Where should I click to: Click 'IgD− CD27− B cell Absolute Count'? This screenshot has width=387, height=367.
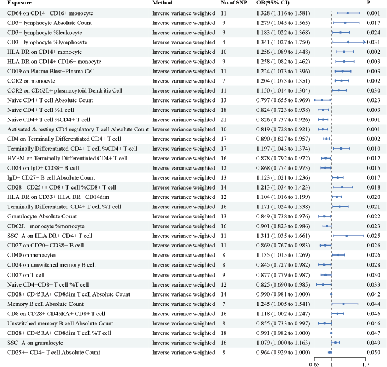51,178
